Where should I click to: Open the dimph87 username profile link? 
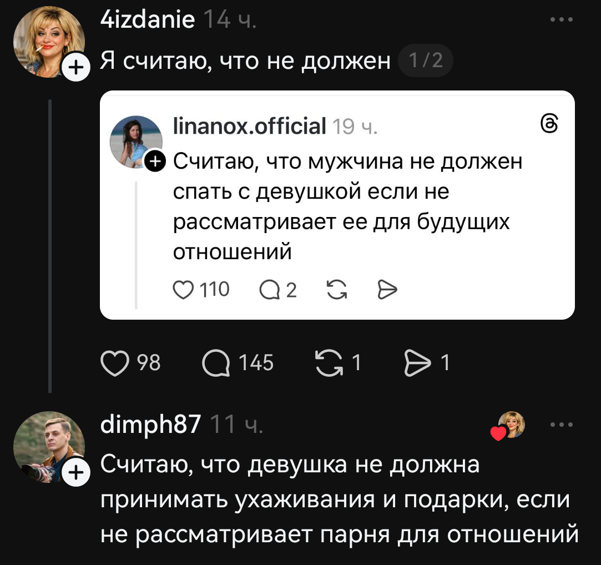coord(150,425)
